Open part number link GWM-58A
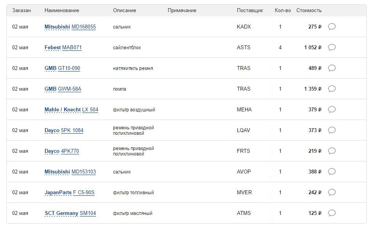 (70, 89)
